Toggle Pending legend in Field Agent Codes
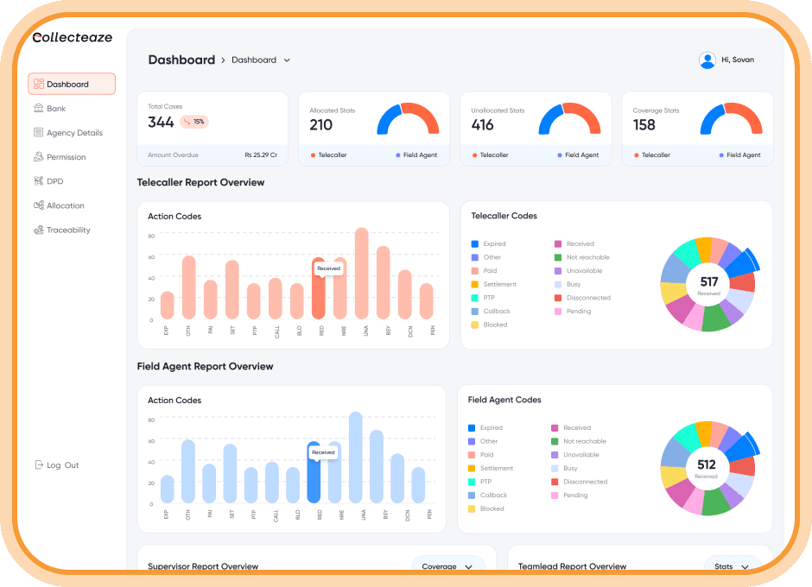Viewport: 812px width, 587px height. [569, 495]
